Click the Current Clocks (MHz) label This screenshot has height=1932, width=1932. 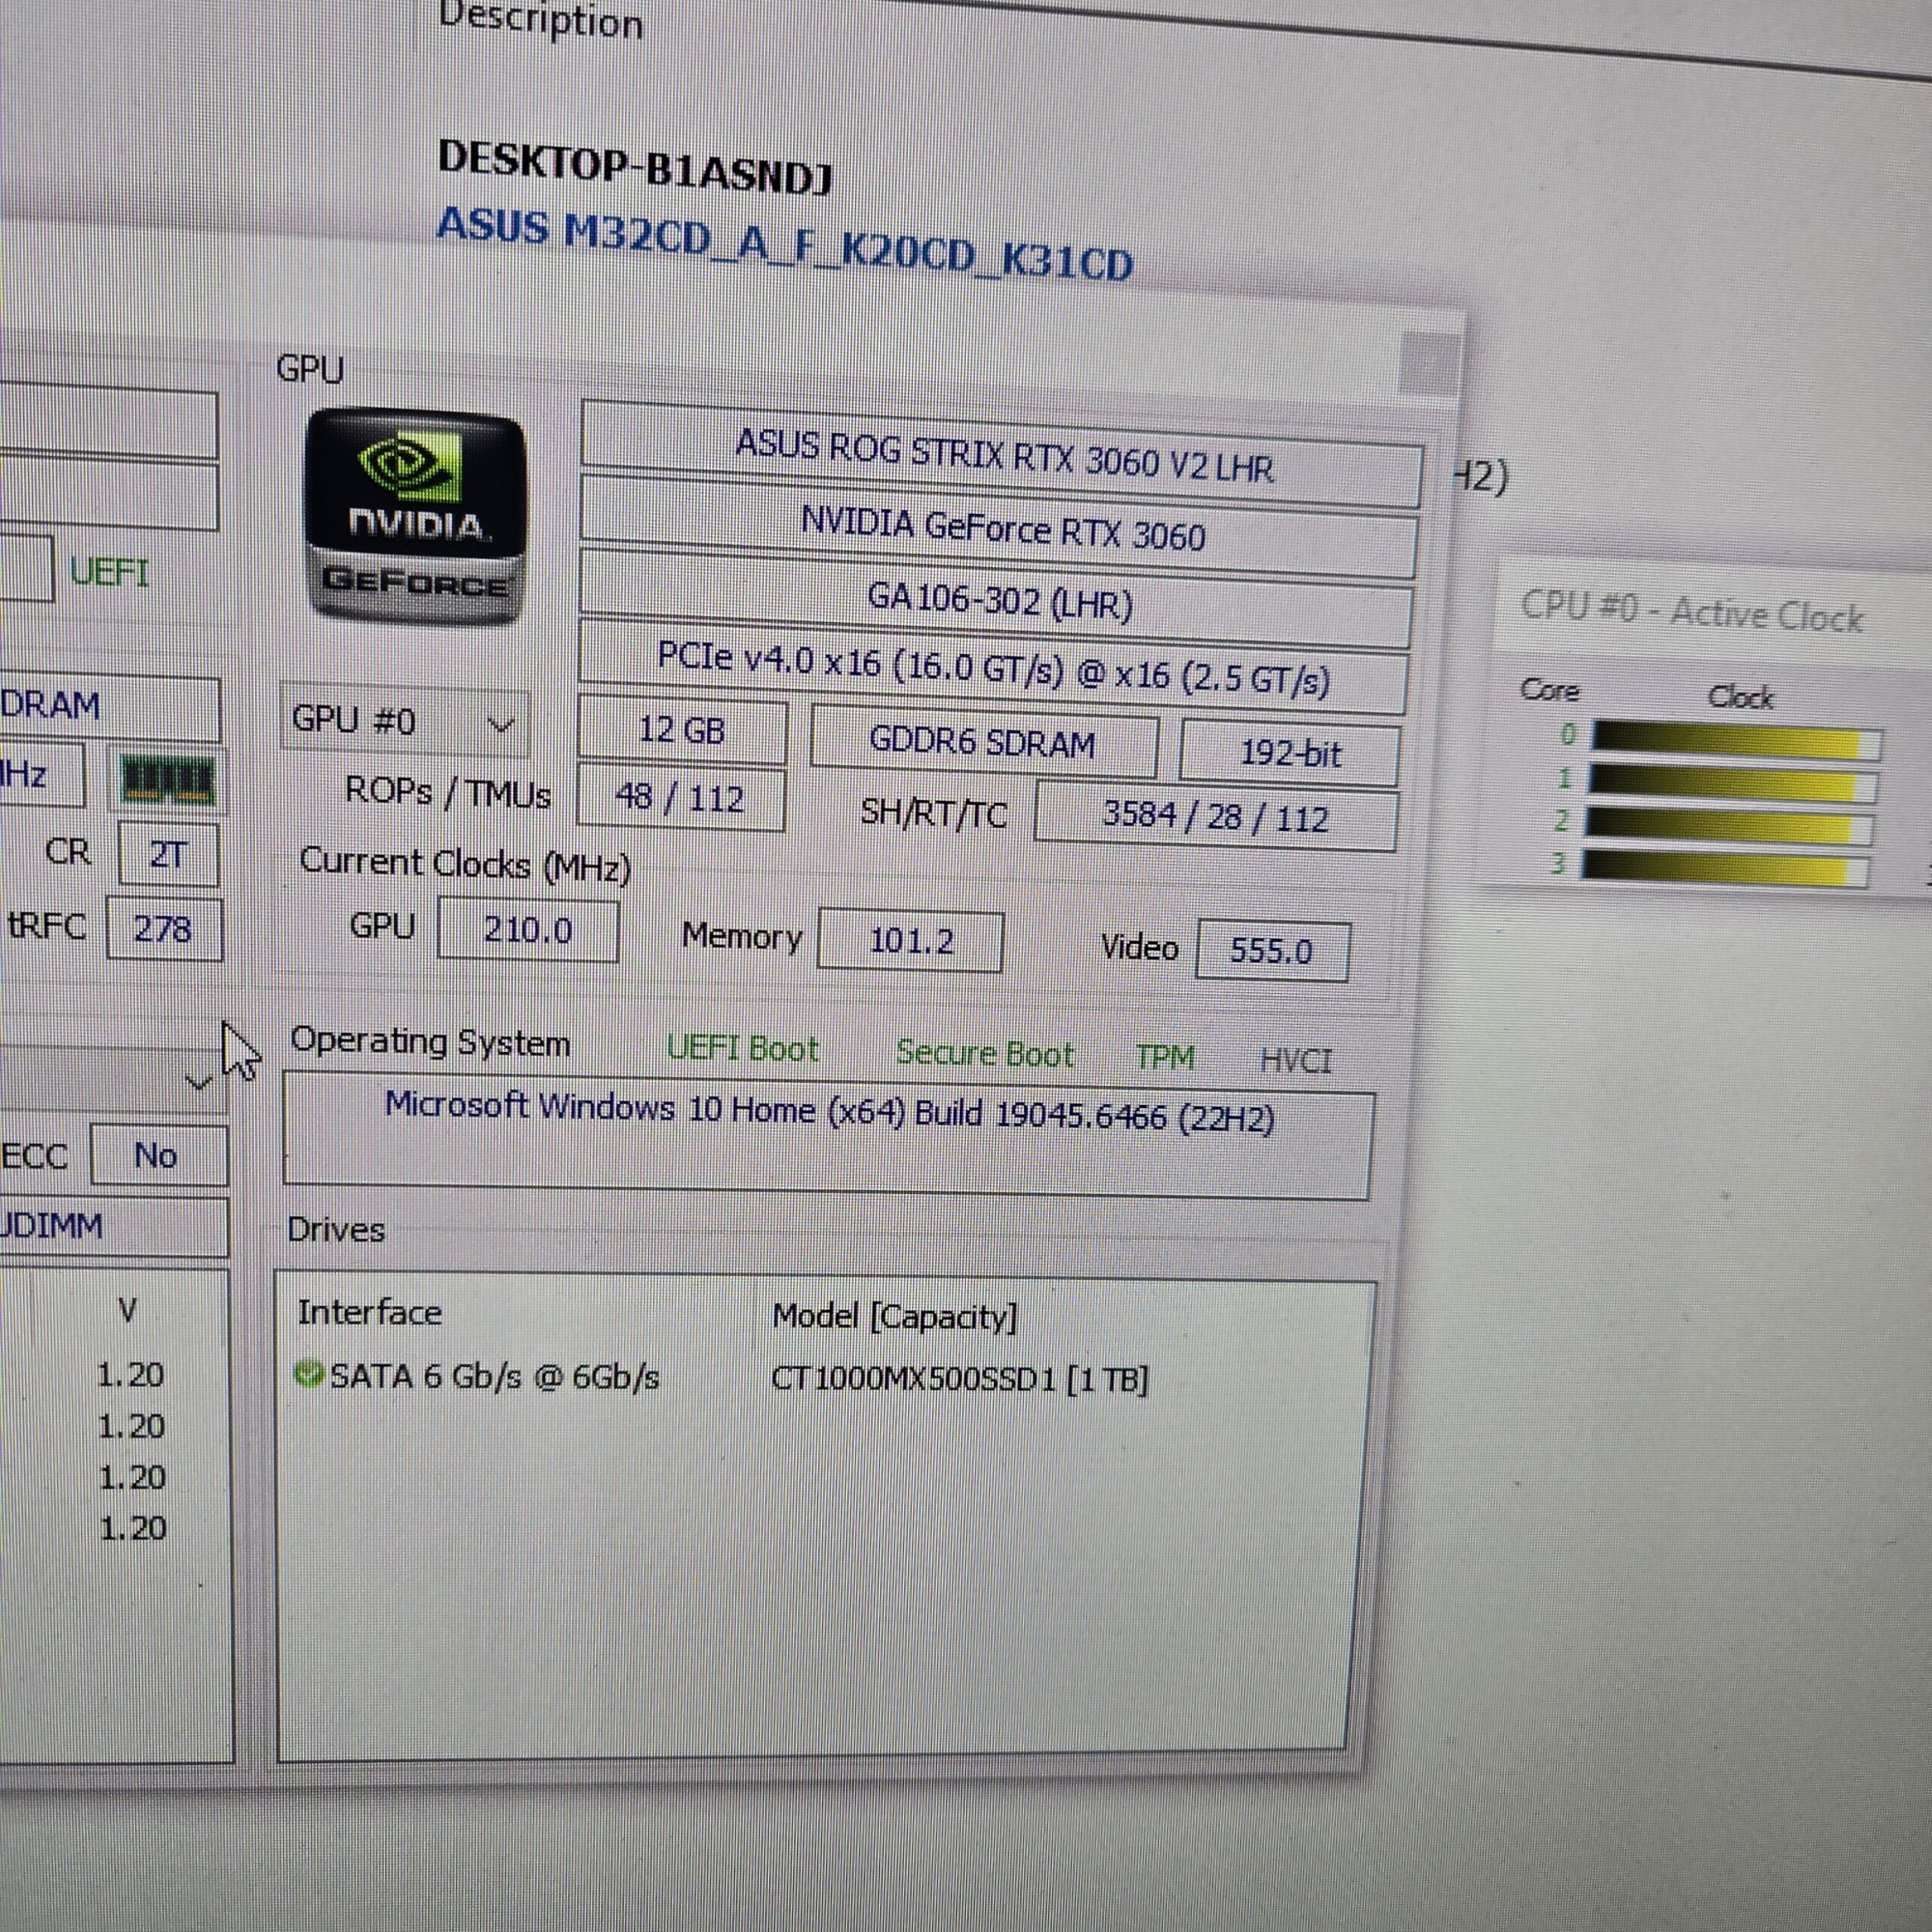[465, 864]
